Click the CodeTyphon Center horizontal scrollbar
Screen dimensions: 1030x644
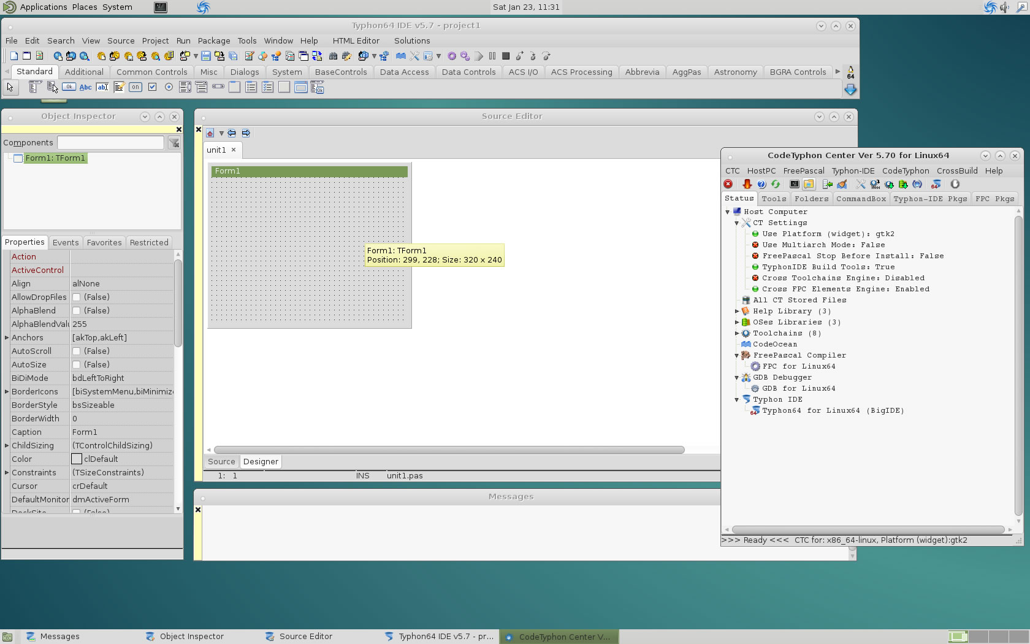coord(868,529)
